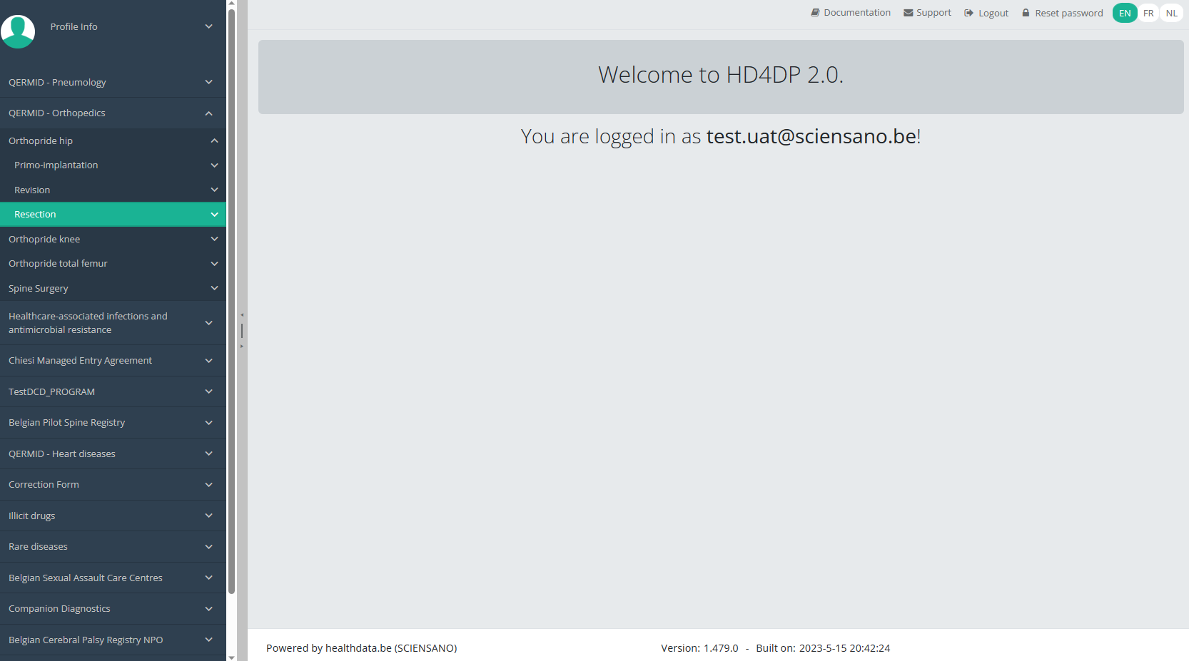This screenshot has height=661, width=1189.
Task: Click the sidebar scroll up arrow
Action: click(231, 4)
